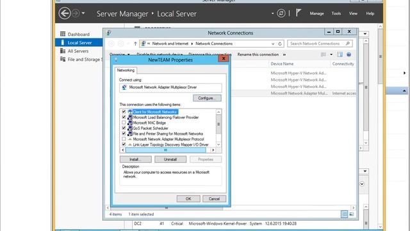Switch to large icons view
410x231 pixels.
coord(351,214)
